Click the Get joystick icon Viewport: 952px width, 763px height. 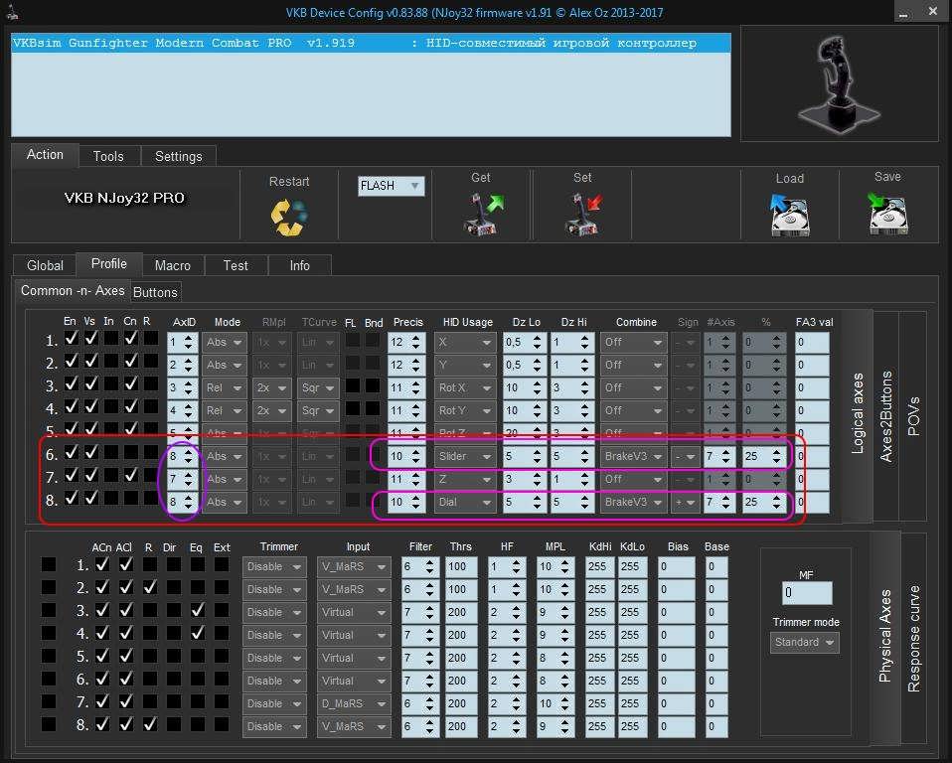coord(483,215)
